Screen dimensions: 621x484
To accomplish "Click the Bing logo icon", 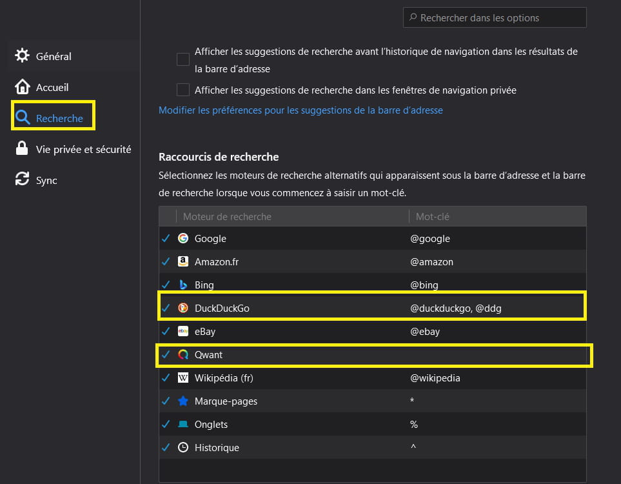I will pos(183,285).
